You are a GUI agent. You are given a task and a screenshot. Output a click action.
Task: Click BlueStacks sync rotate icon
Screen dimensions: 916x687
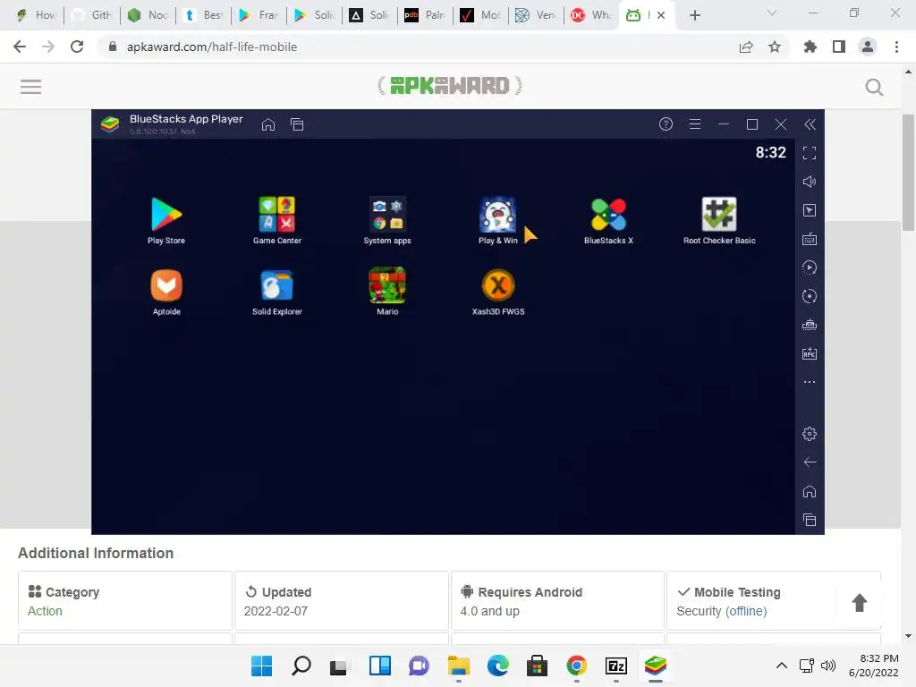809,296
